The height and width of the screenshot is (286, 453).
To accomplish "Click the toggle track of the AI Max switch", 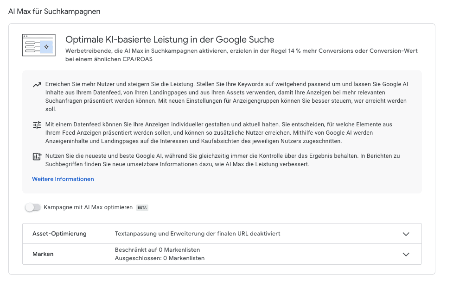I will [33, 207].
